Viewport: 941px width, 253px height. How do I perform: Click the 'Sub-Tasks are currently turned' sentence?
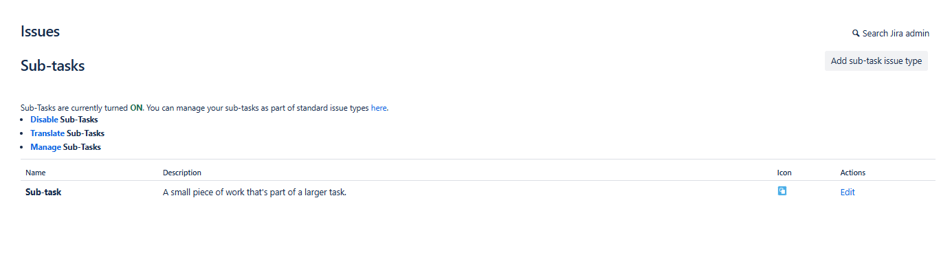[x=74, y=108]
